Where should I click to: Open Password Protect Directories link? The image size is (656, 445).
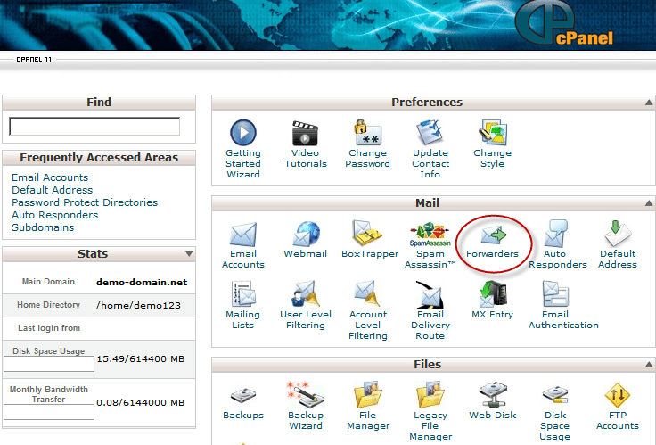(85, 202)
